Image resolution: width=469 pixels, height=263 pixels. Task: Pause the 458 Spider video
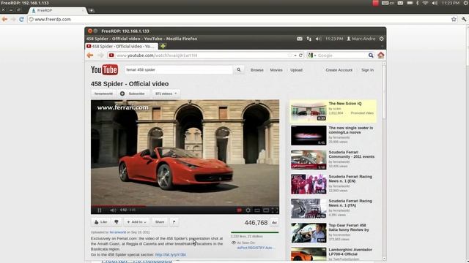[100, 210]
